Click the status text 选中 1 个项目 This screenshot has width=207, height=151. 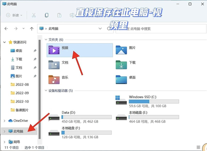(x=34, y=147)
